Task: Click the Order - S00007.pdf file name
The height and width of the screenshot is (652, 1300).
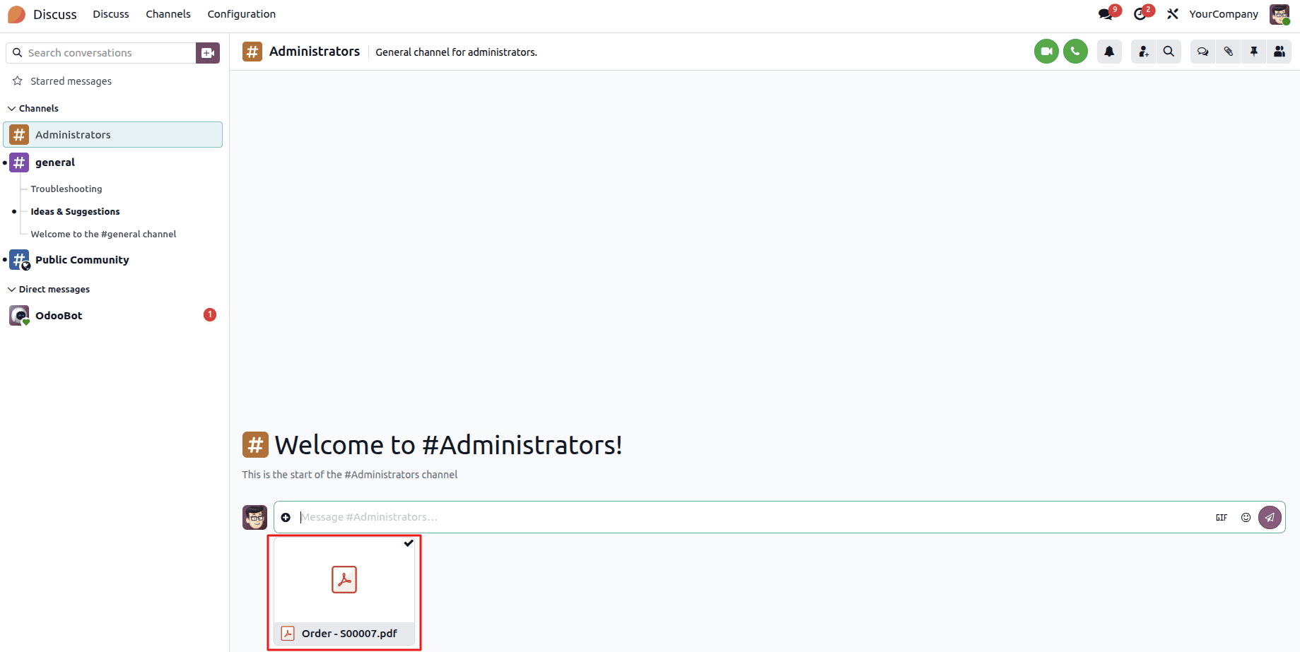Action: point(349,634)
